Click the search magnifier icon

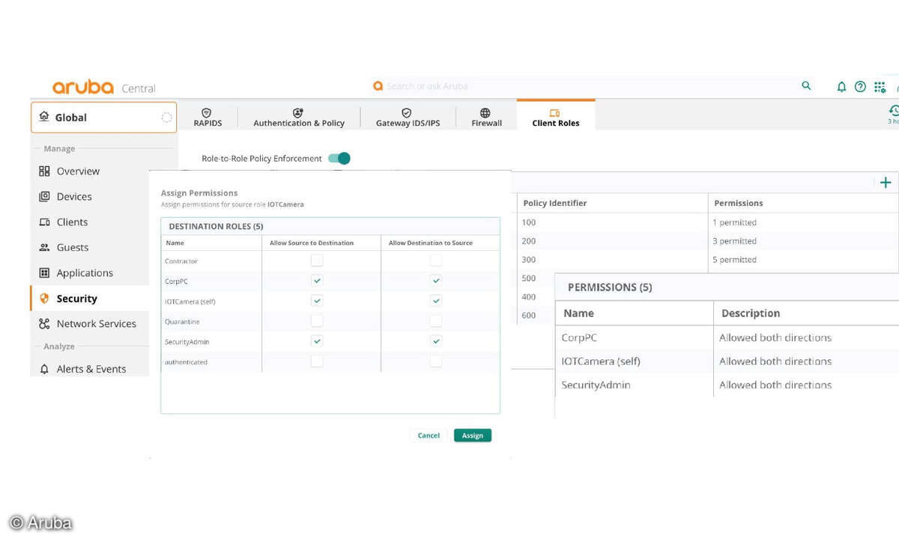[806, 86]
